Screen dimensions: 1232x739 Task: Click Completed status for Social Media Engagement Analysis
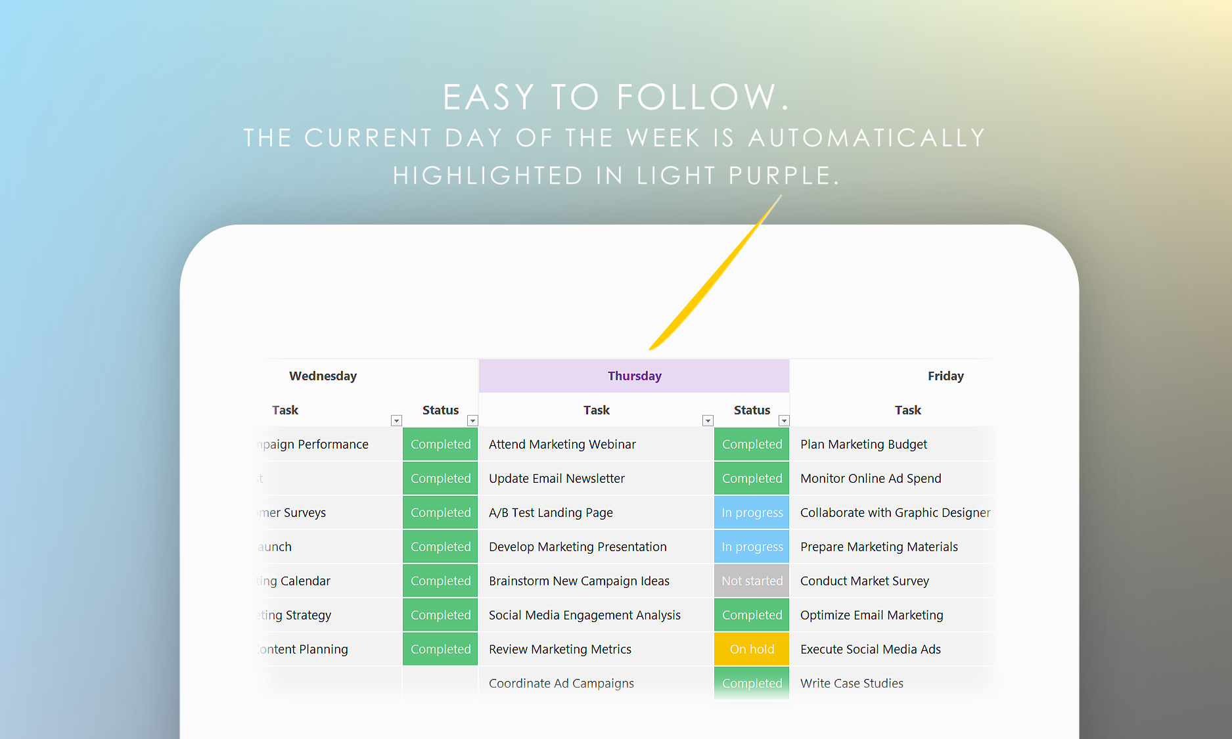(752, 615)
